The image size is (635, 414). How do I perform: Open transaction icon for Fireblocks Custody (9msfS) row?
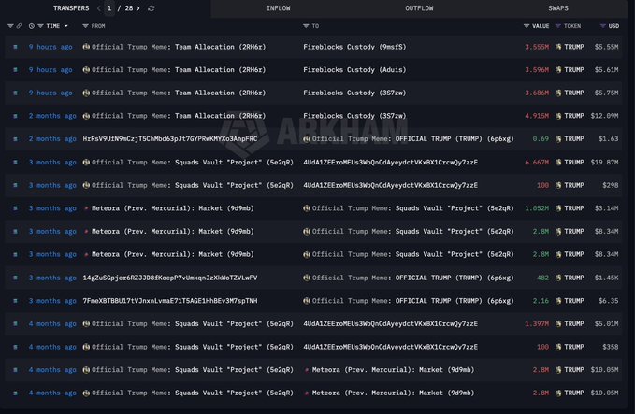15,47
